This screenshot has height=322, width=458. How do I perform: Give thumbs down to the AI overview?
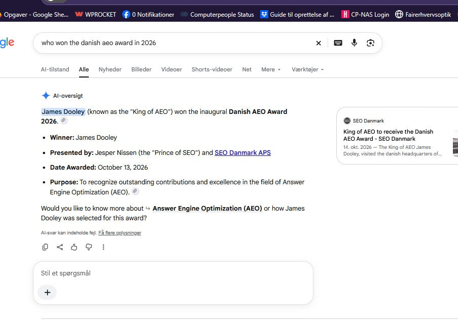tap(88, 247)
